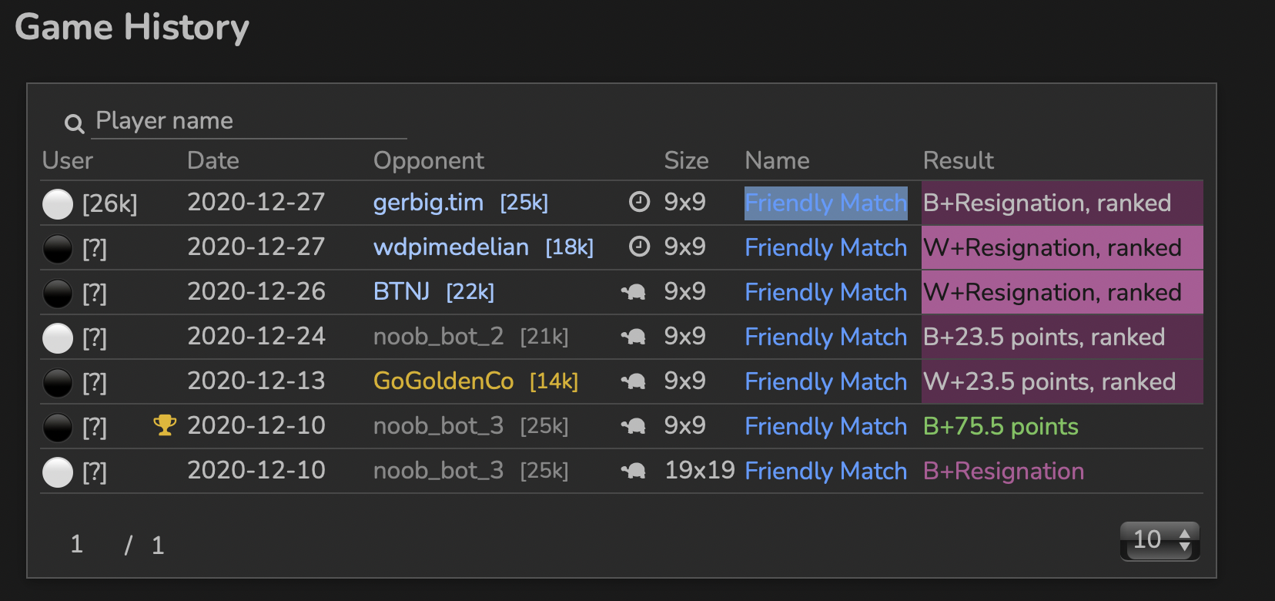Click the turtle icon in GoGoldenCo row
1275x601 pixels.
[633, 381]
